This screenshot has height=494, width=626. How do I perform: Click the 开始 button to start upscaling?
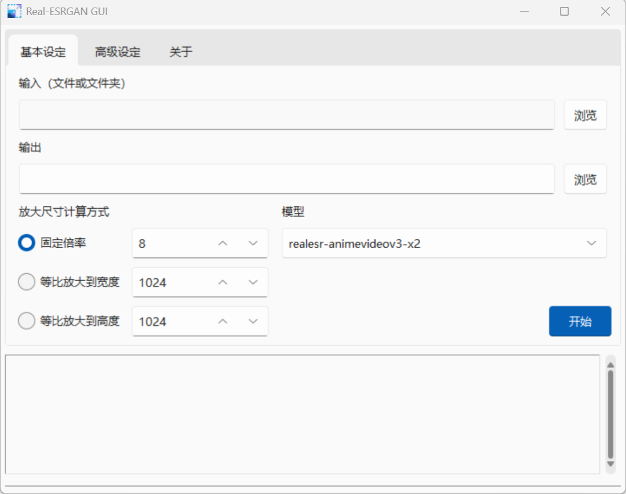click(580, 321)
